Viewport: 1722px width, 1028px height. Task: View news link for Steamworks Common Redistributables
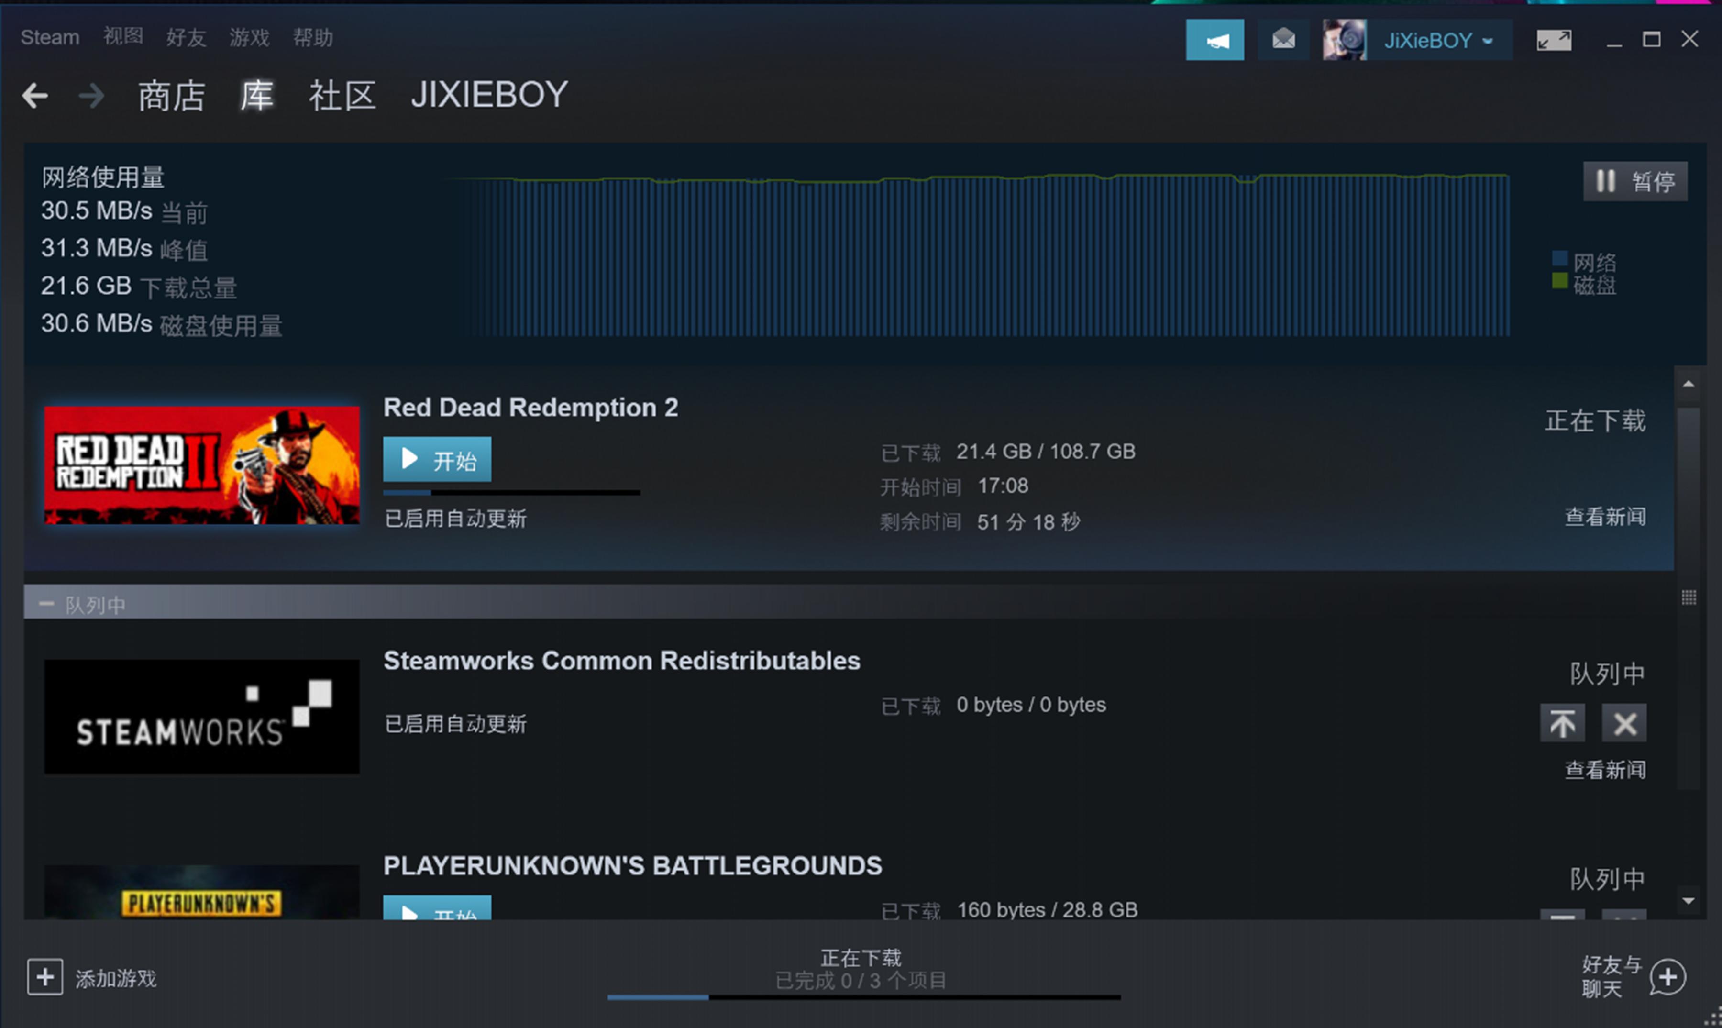(1604, 770)
